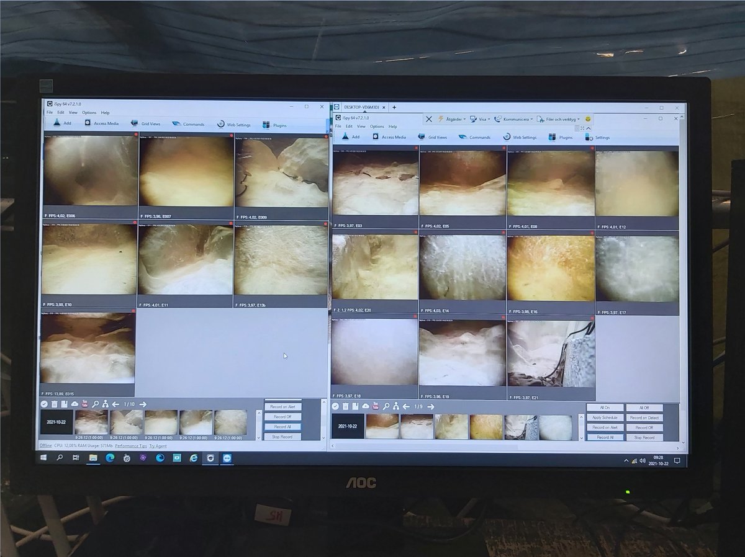Click Add in the local iSpy toolbar
This screenshot has height=557, width=745.
click(61, 123)
